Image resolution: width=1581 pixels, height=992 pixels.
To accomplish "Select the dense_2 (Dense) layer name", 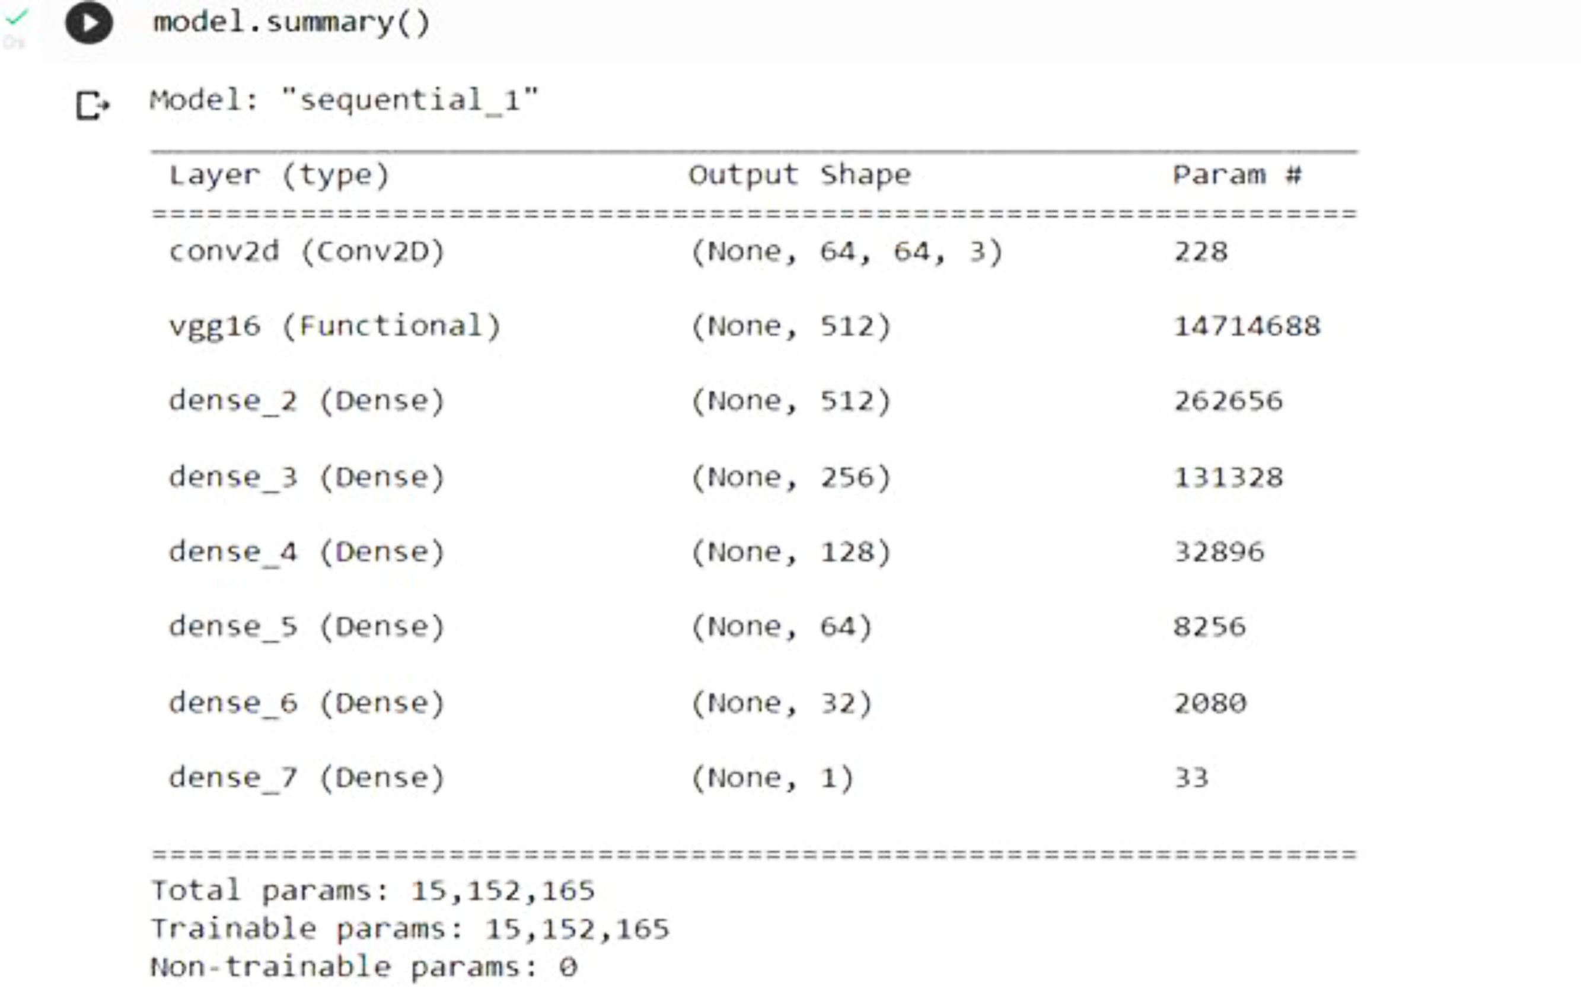I will [307, 401].
